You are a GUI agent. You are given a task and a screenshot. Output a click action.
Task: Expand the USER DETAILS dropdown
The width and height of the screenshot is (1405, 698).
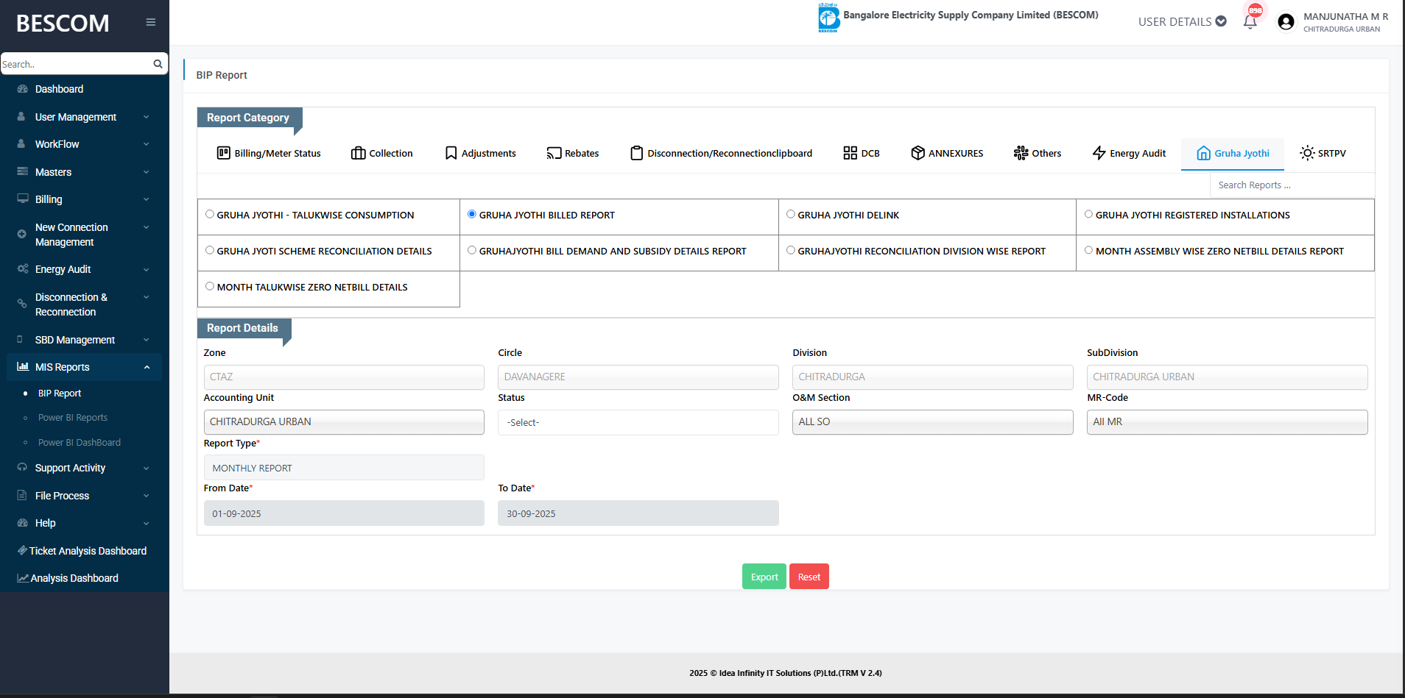click(x=1182, y=21)
